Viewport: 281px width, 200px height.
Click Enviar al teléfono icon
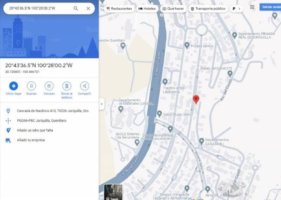67,86
